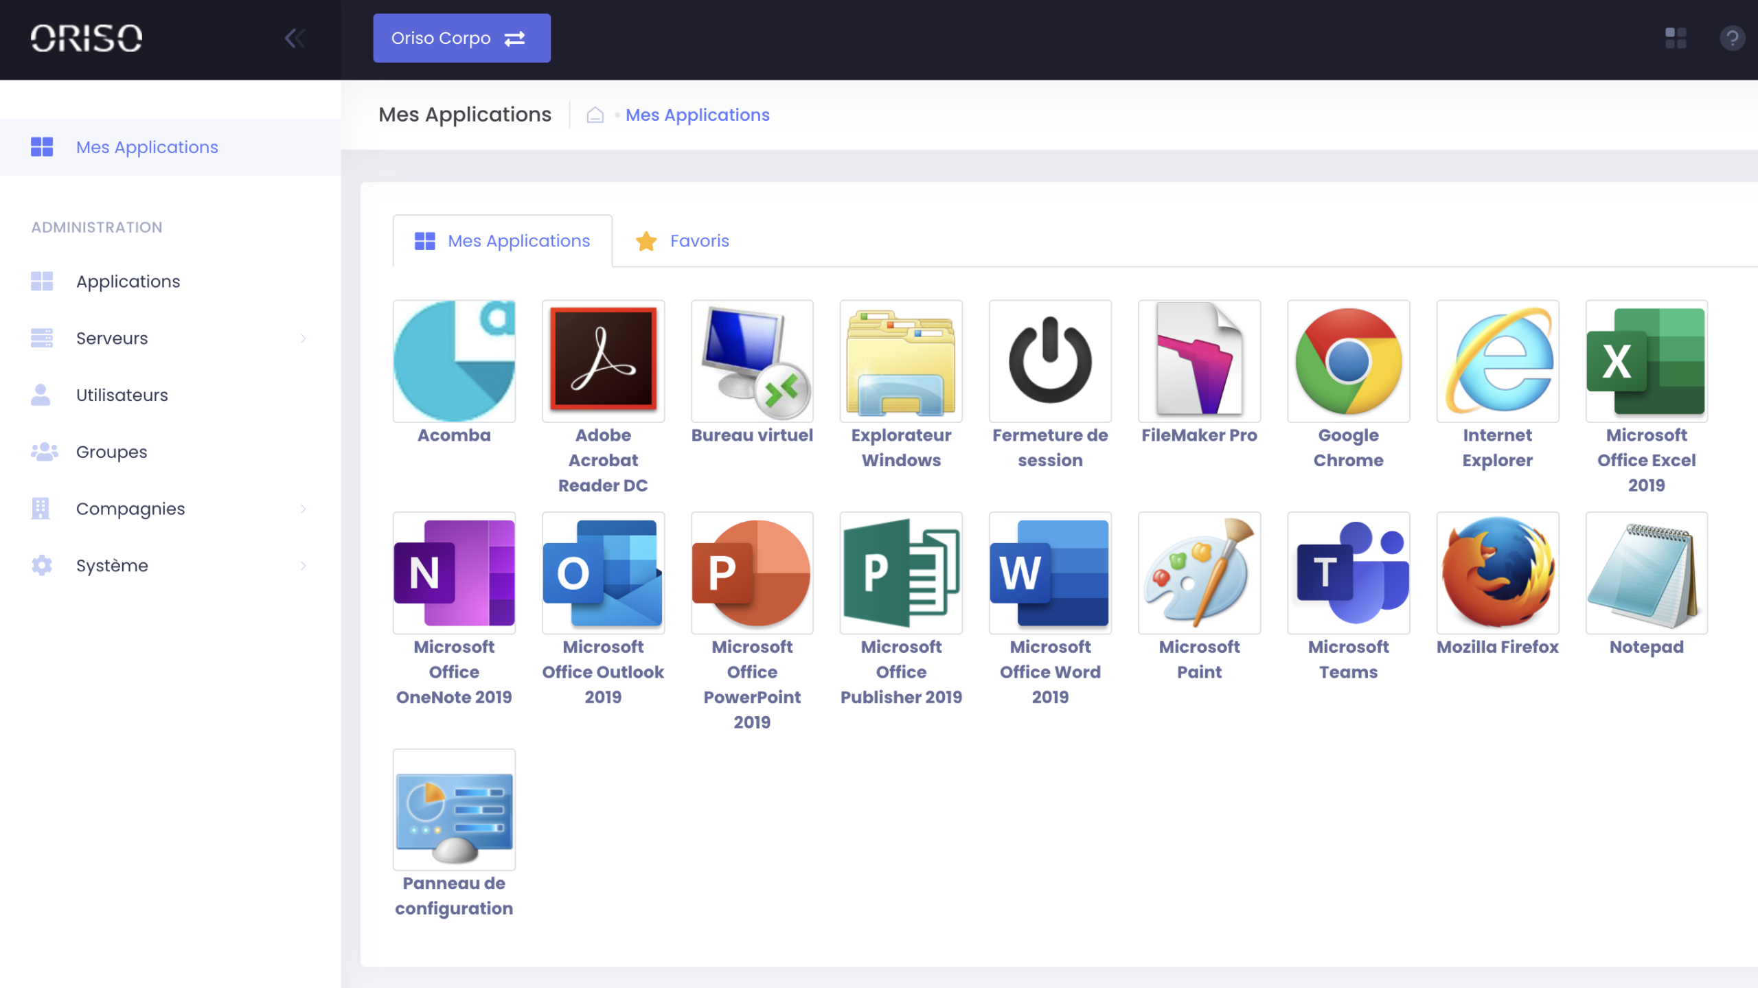
Task: Open FileMaker Pro
Action: click(1199, 361)
